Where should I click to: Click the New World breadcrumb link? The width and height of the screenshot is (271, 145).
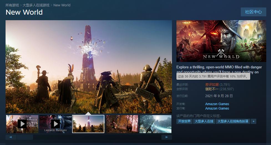pos(62,5)
